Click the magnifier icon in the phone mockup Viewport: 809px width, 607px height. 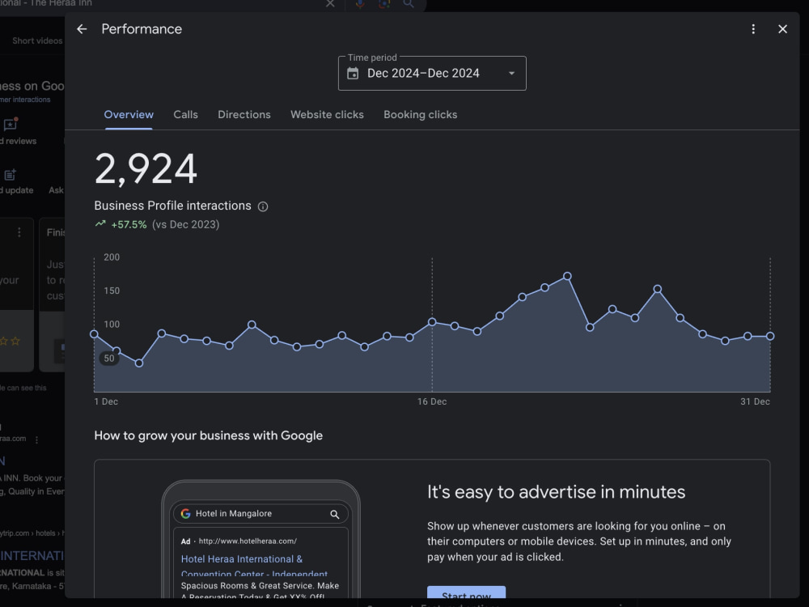coord(334,514)
